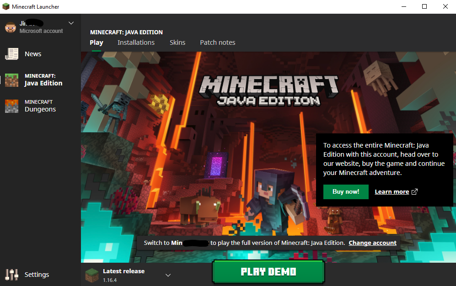
Task: Click the Latest release grass block icon
Action: click(x=92, y=275)
